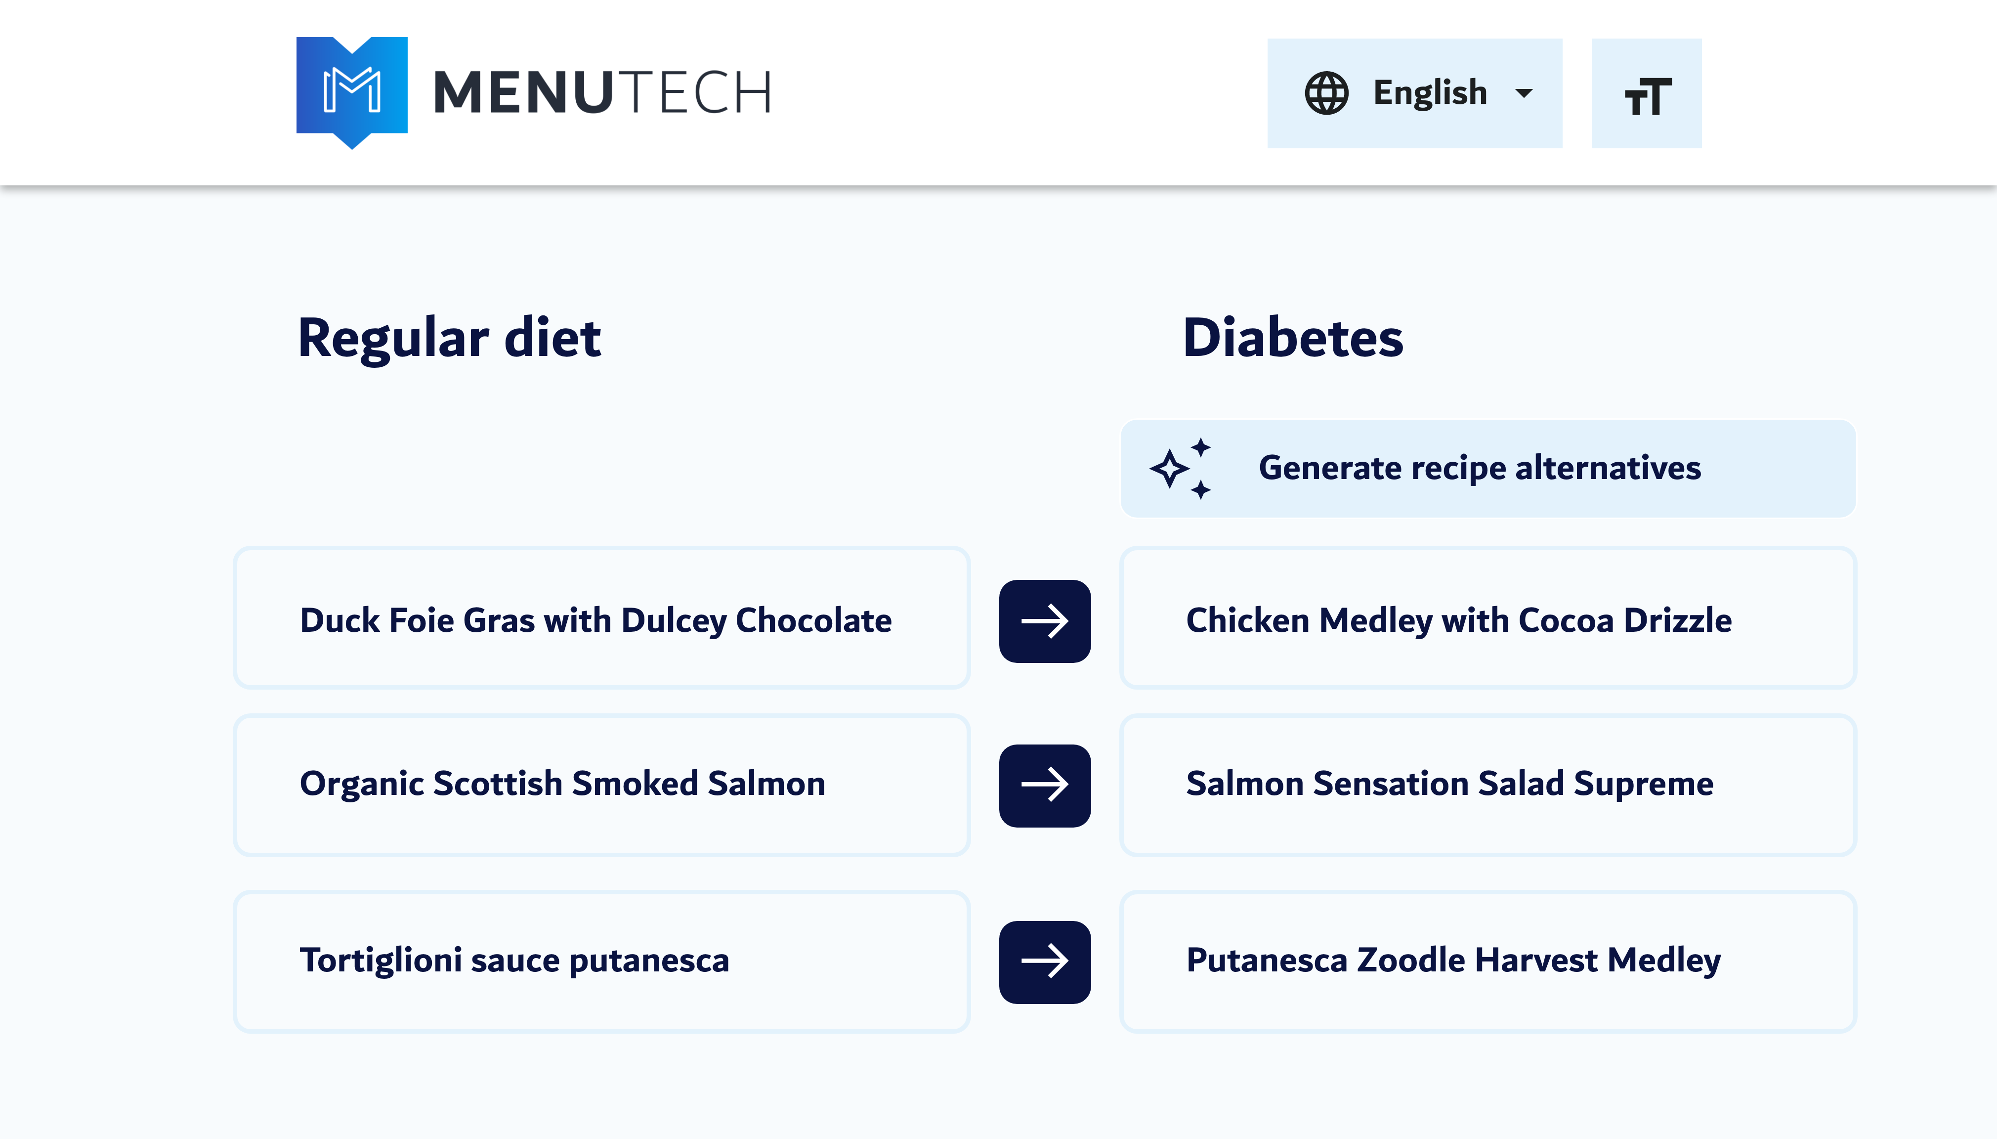This screenshot has width=1997, height=1139.
Task: Click the Generate recipe alternatives button
Action: [x=1488, y=467]
